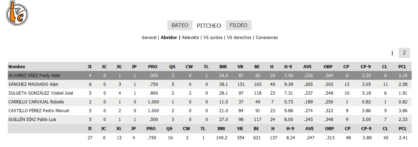Open the FILDEO tab
418x147 pixels.
[238, 25]
